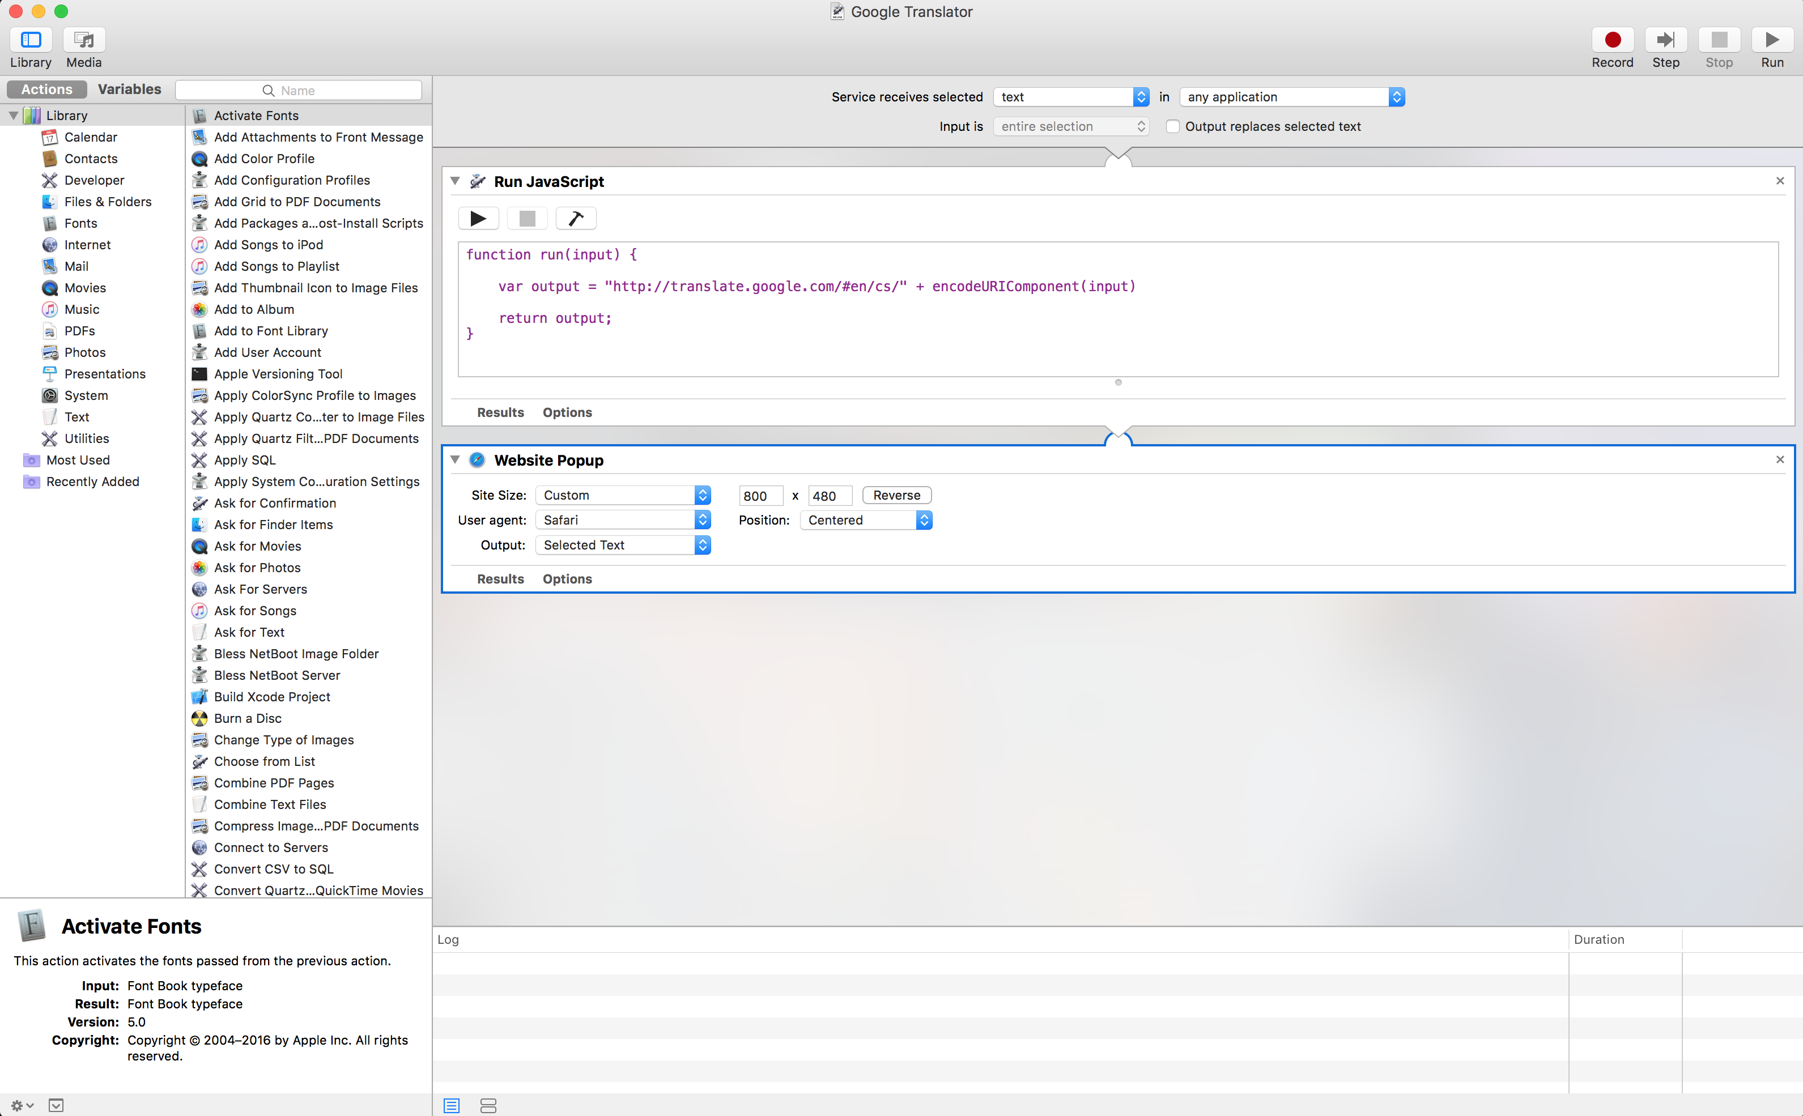Open Options for the Website Popup action
Screen dimensions: 1803x1116
click(x=567, y=578)
